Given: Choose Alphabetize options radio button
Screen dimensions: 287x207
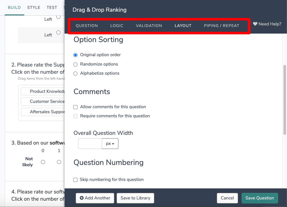Looking at the screenshot, I should (75, 74).
